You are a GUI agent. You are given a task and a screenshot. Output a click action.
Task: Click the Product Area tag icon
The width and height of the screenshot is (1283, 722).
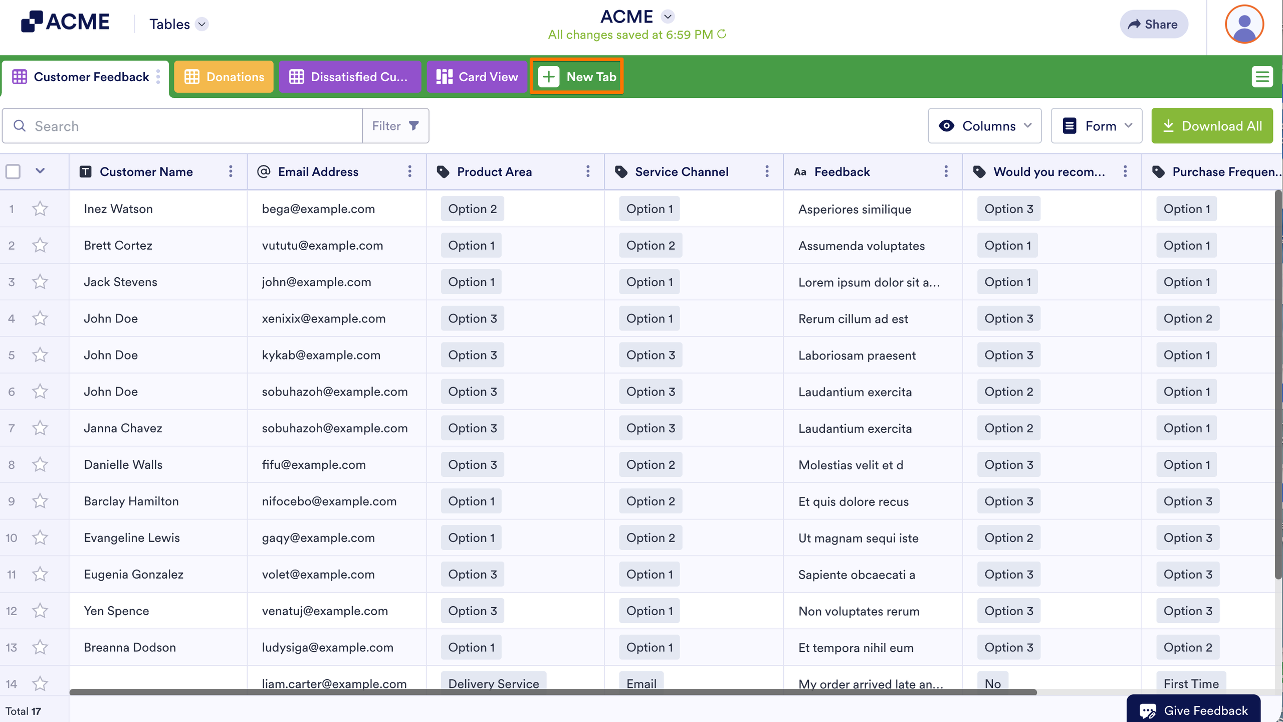pyautogui.click(x=443, y=172)
